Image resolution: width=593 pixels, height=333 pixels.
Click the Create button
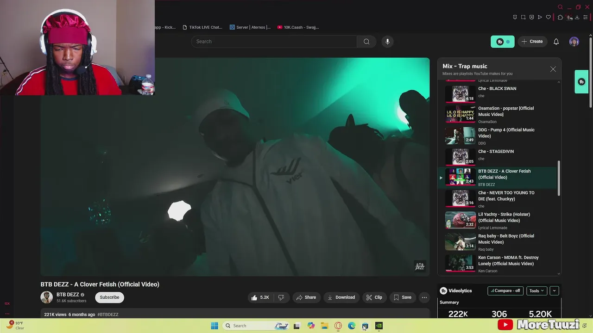[x=532, y=42]
